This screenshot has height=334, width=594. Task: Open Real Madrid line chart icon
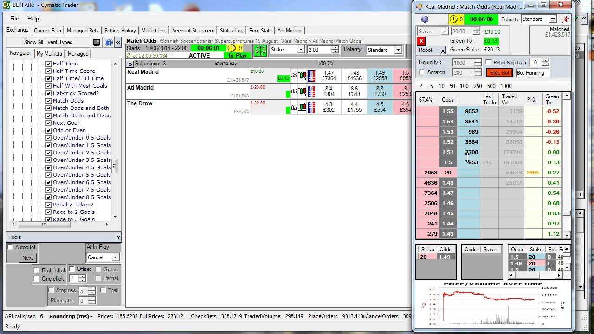(294, 76)
